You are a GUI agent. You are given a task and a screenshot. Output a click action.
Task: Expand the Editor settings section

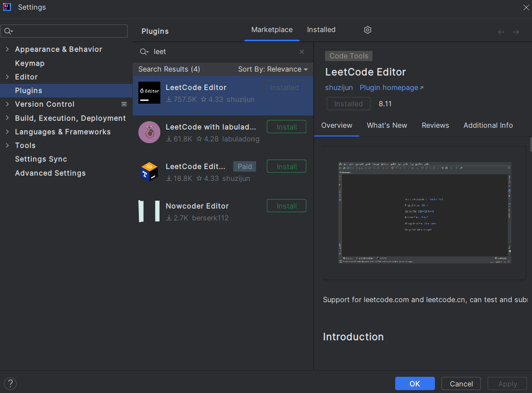coord(7,77)
